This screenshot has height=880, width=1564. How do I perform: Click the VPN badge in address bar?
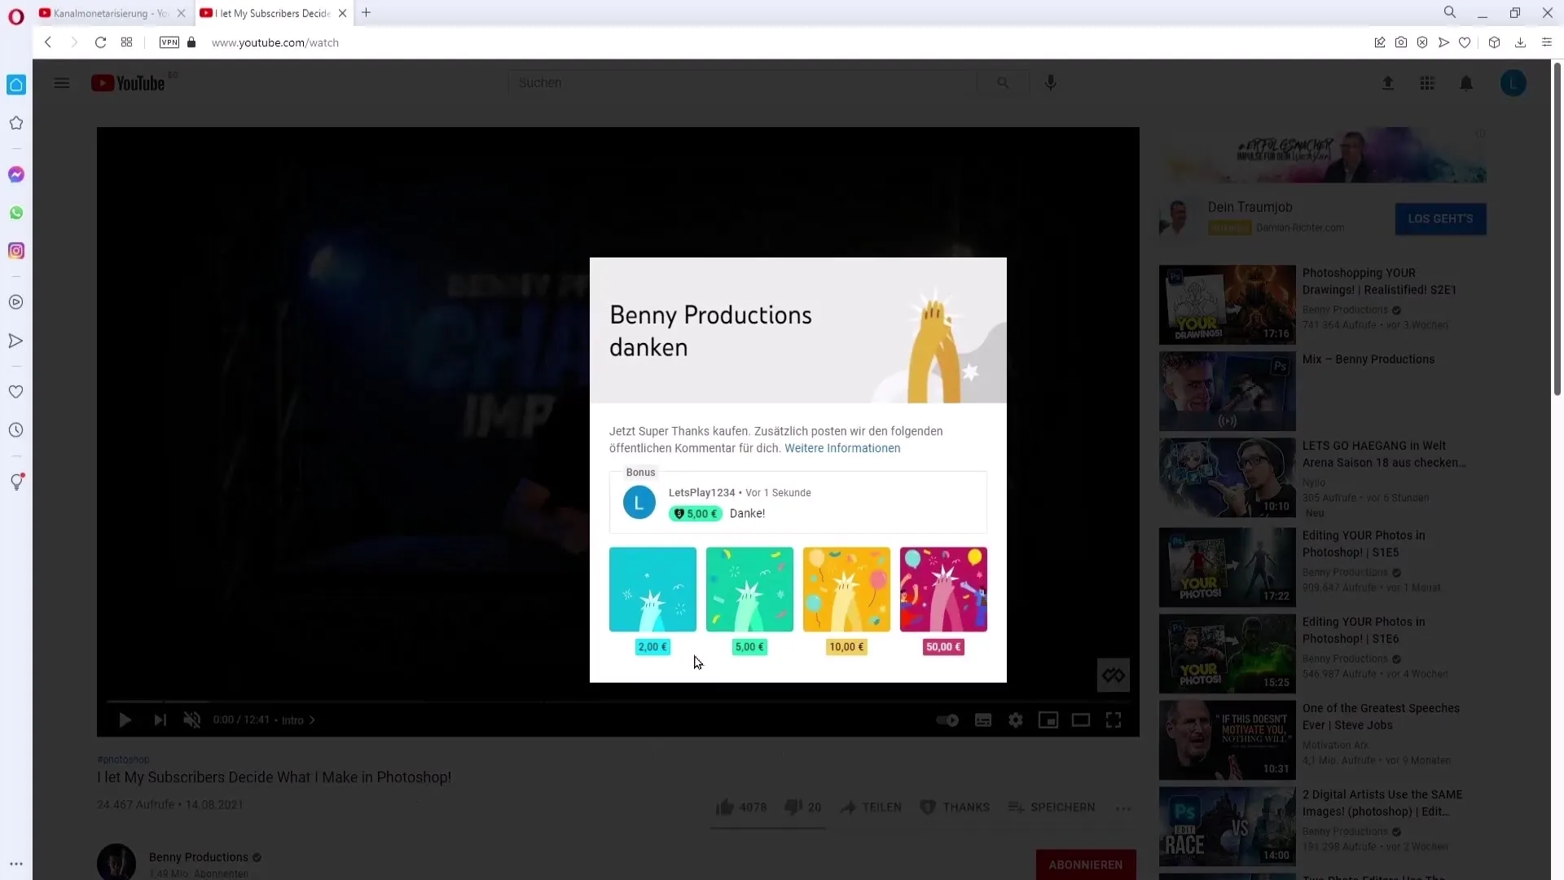coord(169,42)
